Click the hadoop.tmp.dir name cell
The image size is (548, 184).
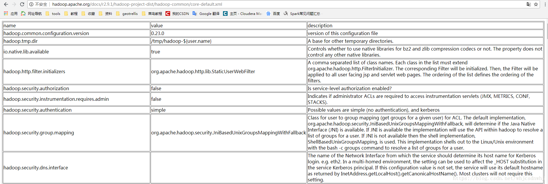pyautogui.click(x=76, y=41)
